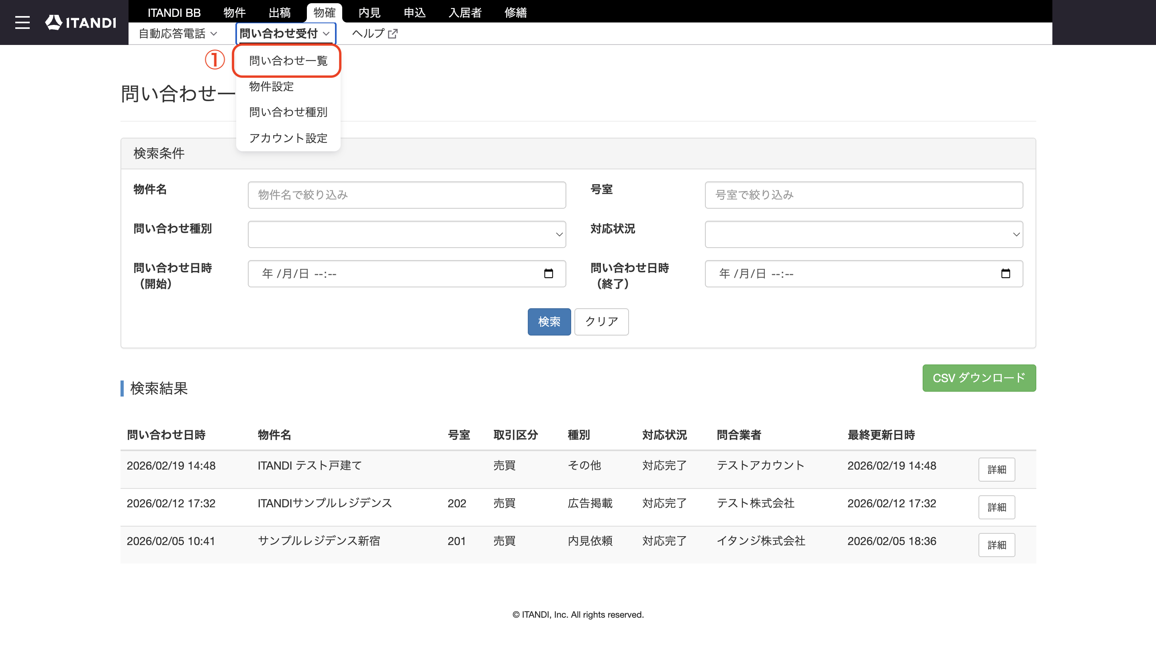Click ITANDI テスト戸建て property name
The image size is (1156, 651).
[310, 466]
